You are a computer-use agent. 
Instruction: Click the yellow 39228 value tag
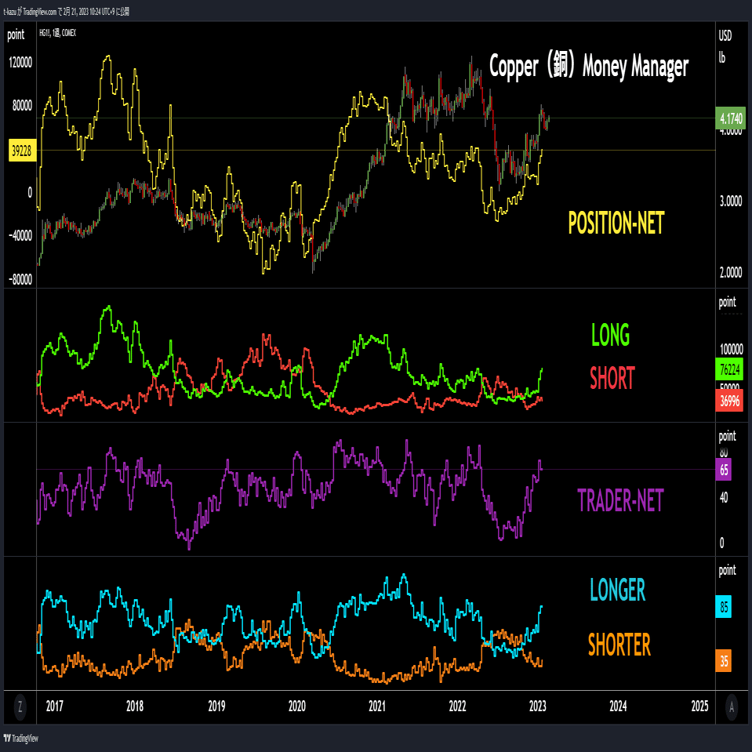click(x=22, y=151)
